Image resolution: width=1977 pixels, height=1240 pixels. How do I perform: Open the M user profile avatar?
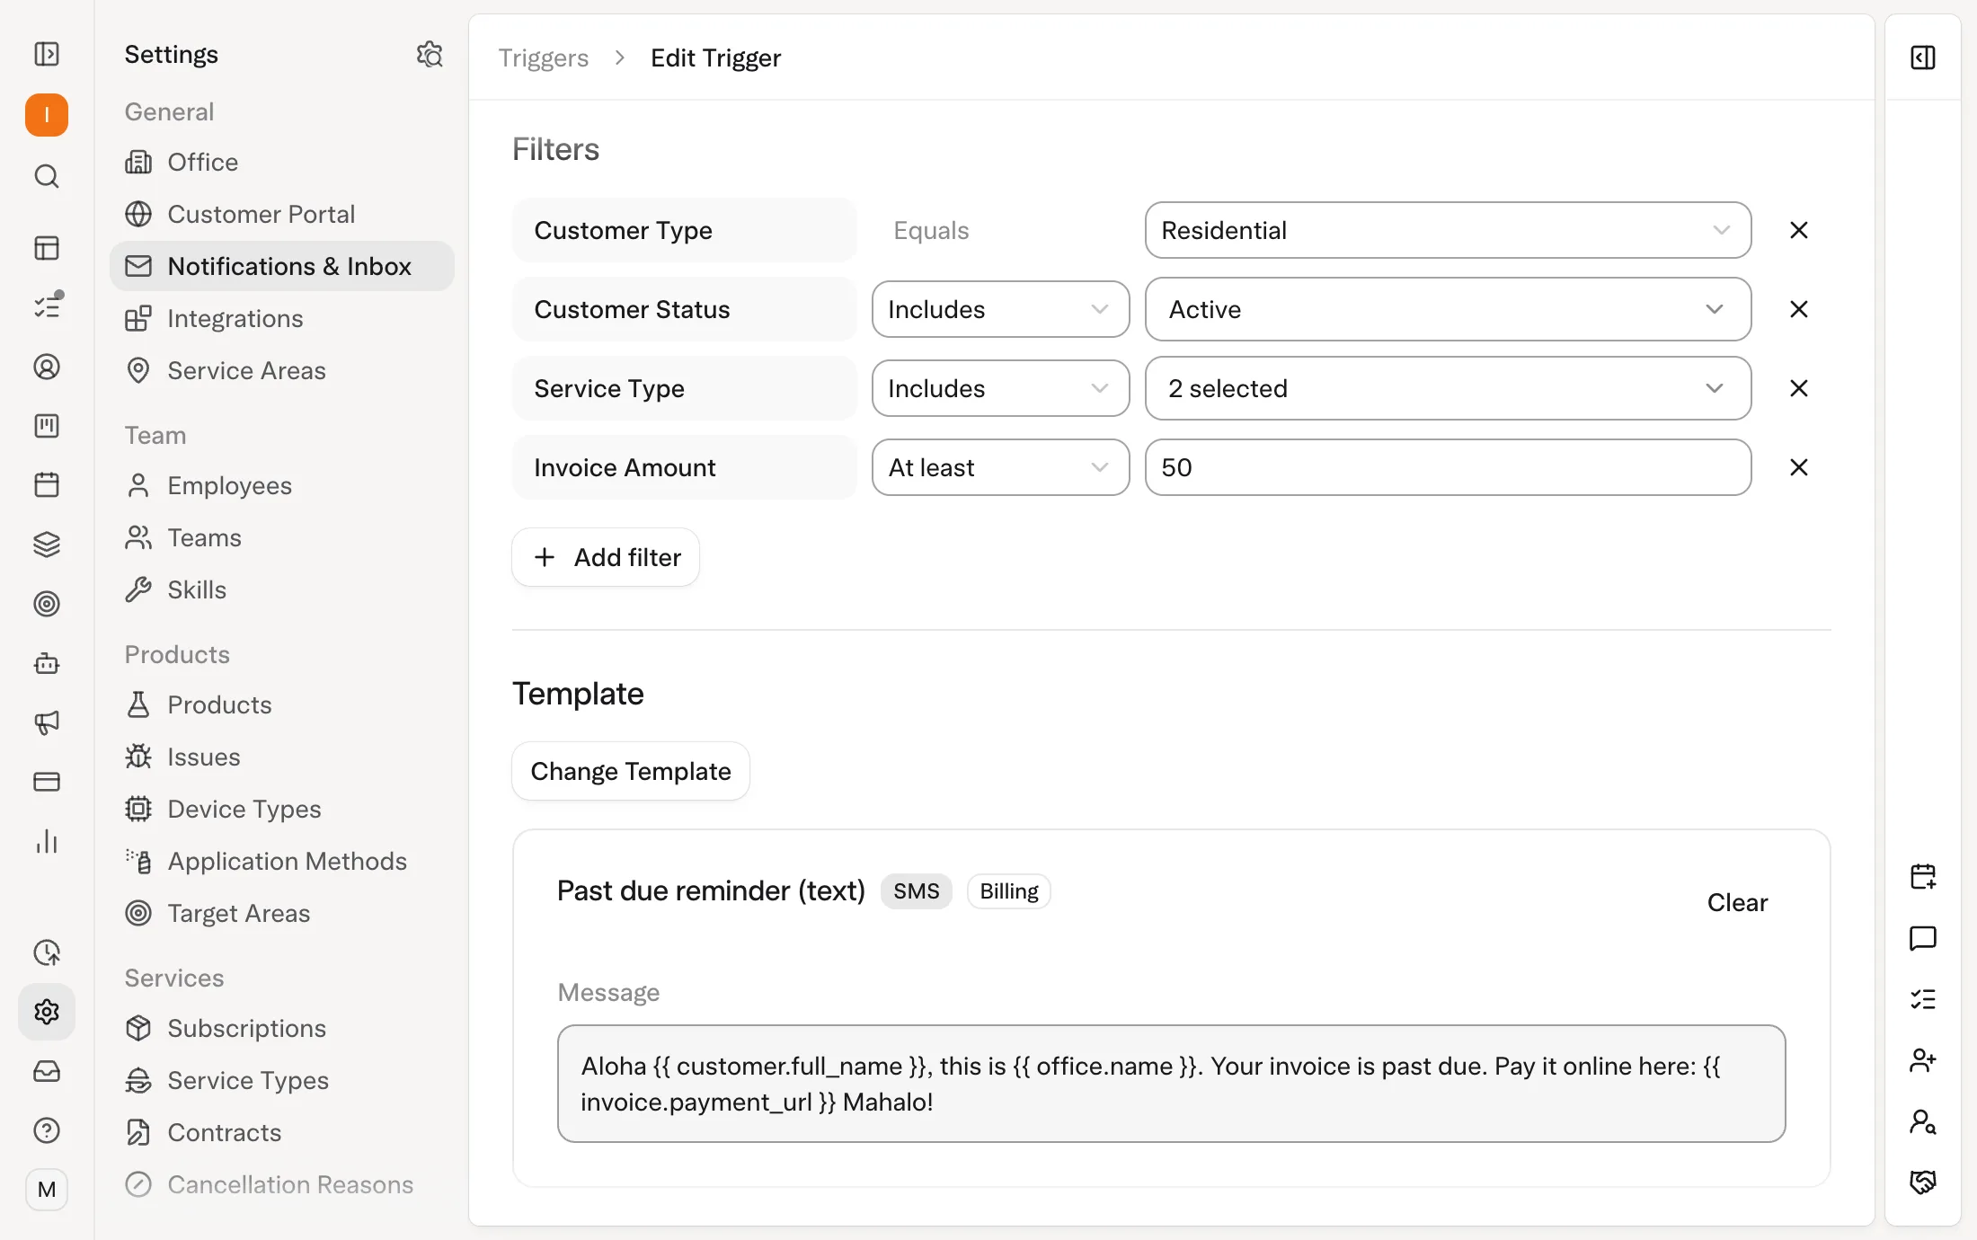click(47, 1190)
